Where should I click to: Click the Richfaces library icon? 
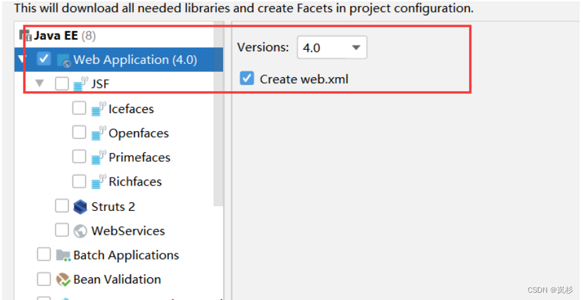(98, 182)
